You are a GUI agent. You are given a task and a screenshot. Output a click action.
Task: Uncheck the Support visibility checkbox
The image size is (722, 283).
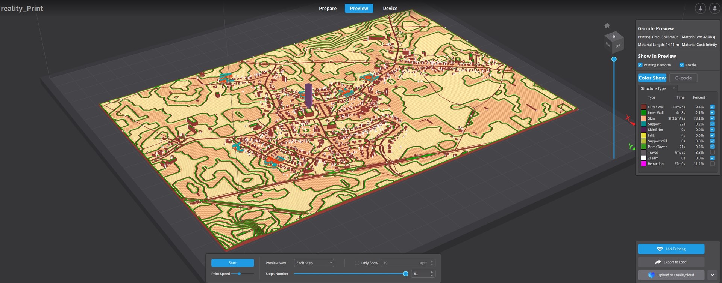[x=712, y=124]
